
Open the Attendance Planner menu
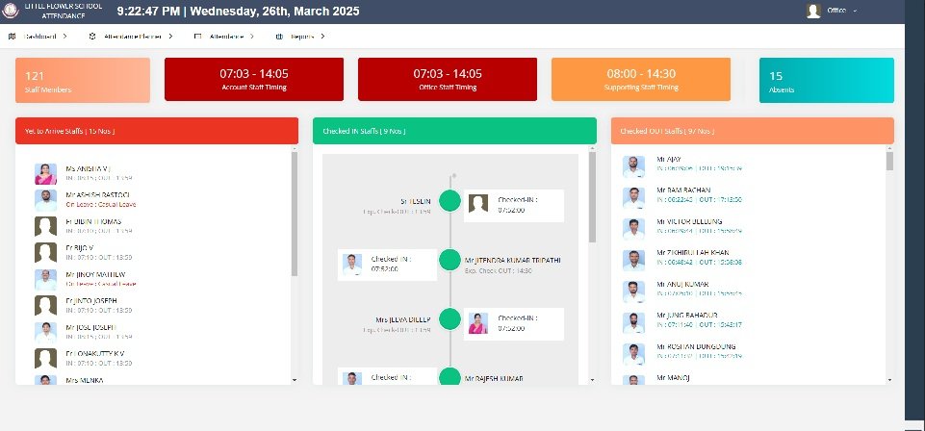[x=131, y=37]
